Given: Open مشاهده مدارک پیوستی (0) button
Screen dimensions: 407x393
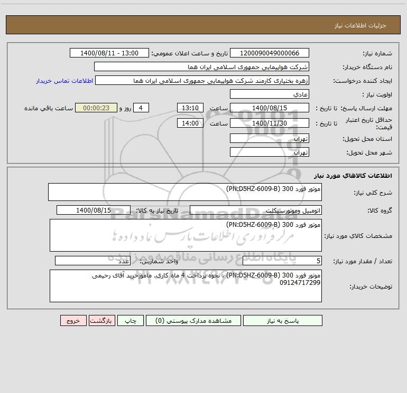Looking at the screenshot, I should click(193, 320).
